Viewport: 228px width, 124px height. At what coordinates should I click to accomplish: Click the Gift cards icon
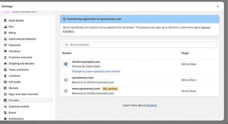(5, 82)
